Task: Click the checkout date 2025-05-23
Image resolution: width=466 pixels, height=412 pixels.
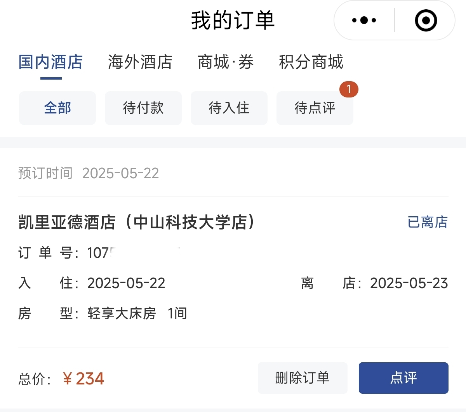Action: pyautogui.click(x=409, y=283)
